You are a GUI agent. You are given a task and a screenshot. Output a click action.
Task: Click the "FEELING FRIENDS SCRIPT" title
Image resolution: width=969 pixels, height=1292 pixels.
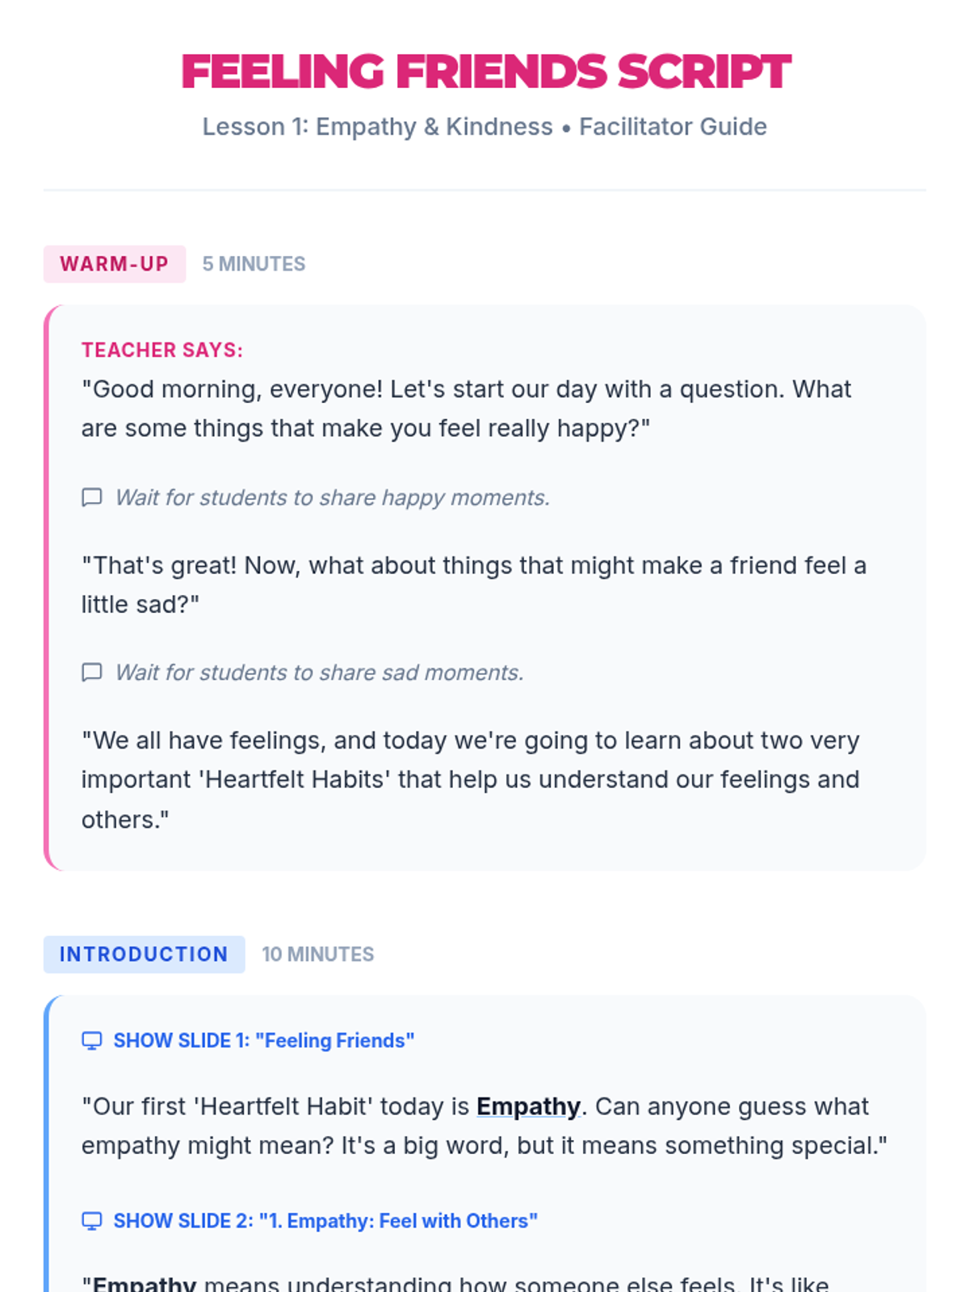point(485,71)
